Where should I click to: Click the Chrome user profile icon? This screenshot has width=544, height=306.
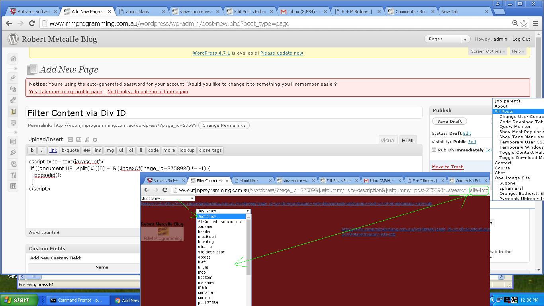point(498,3)
